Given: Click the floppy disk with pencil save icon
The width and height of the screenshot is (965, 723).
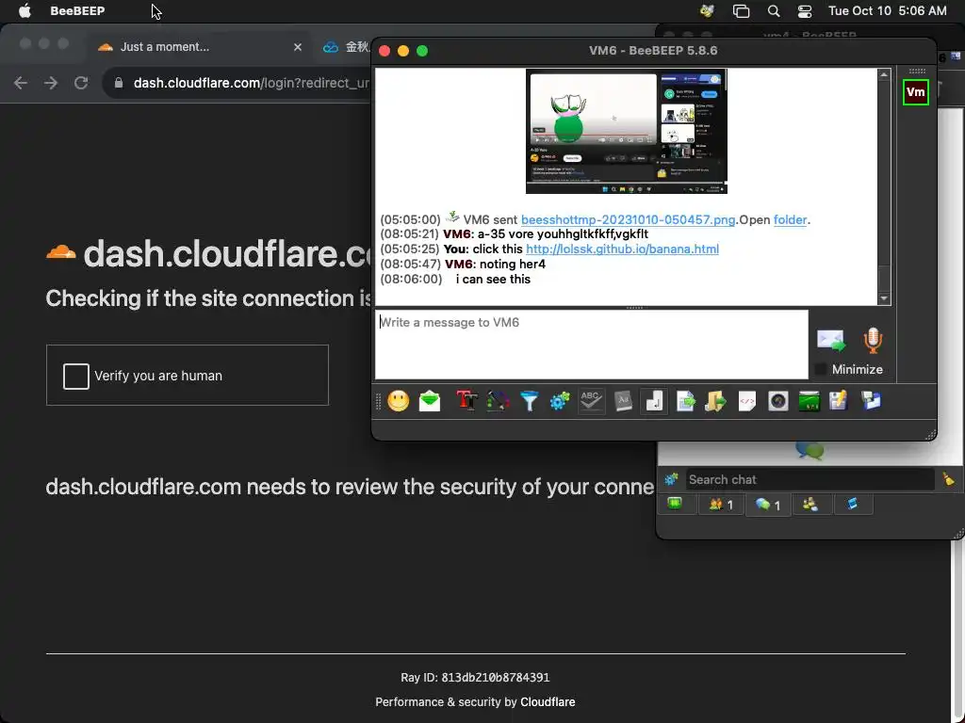Looking at the screenshot, I should pos(839,401).
